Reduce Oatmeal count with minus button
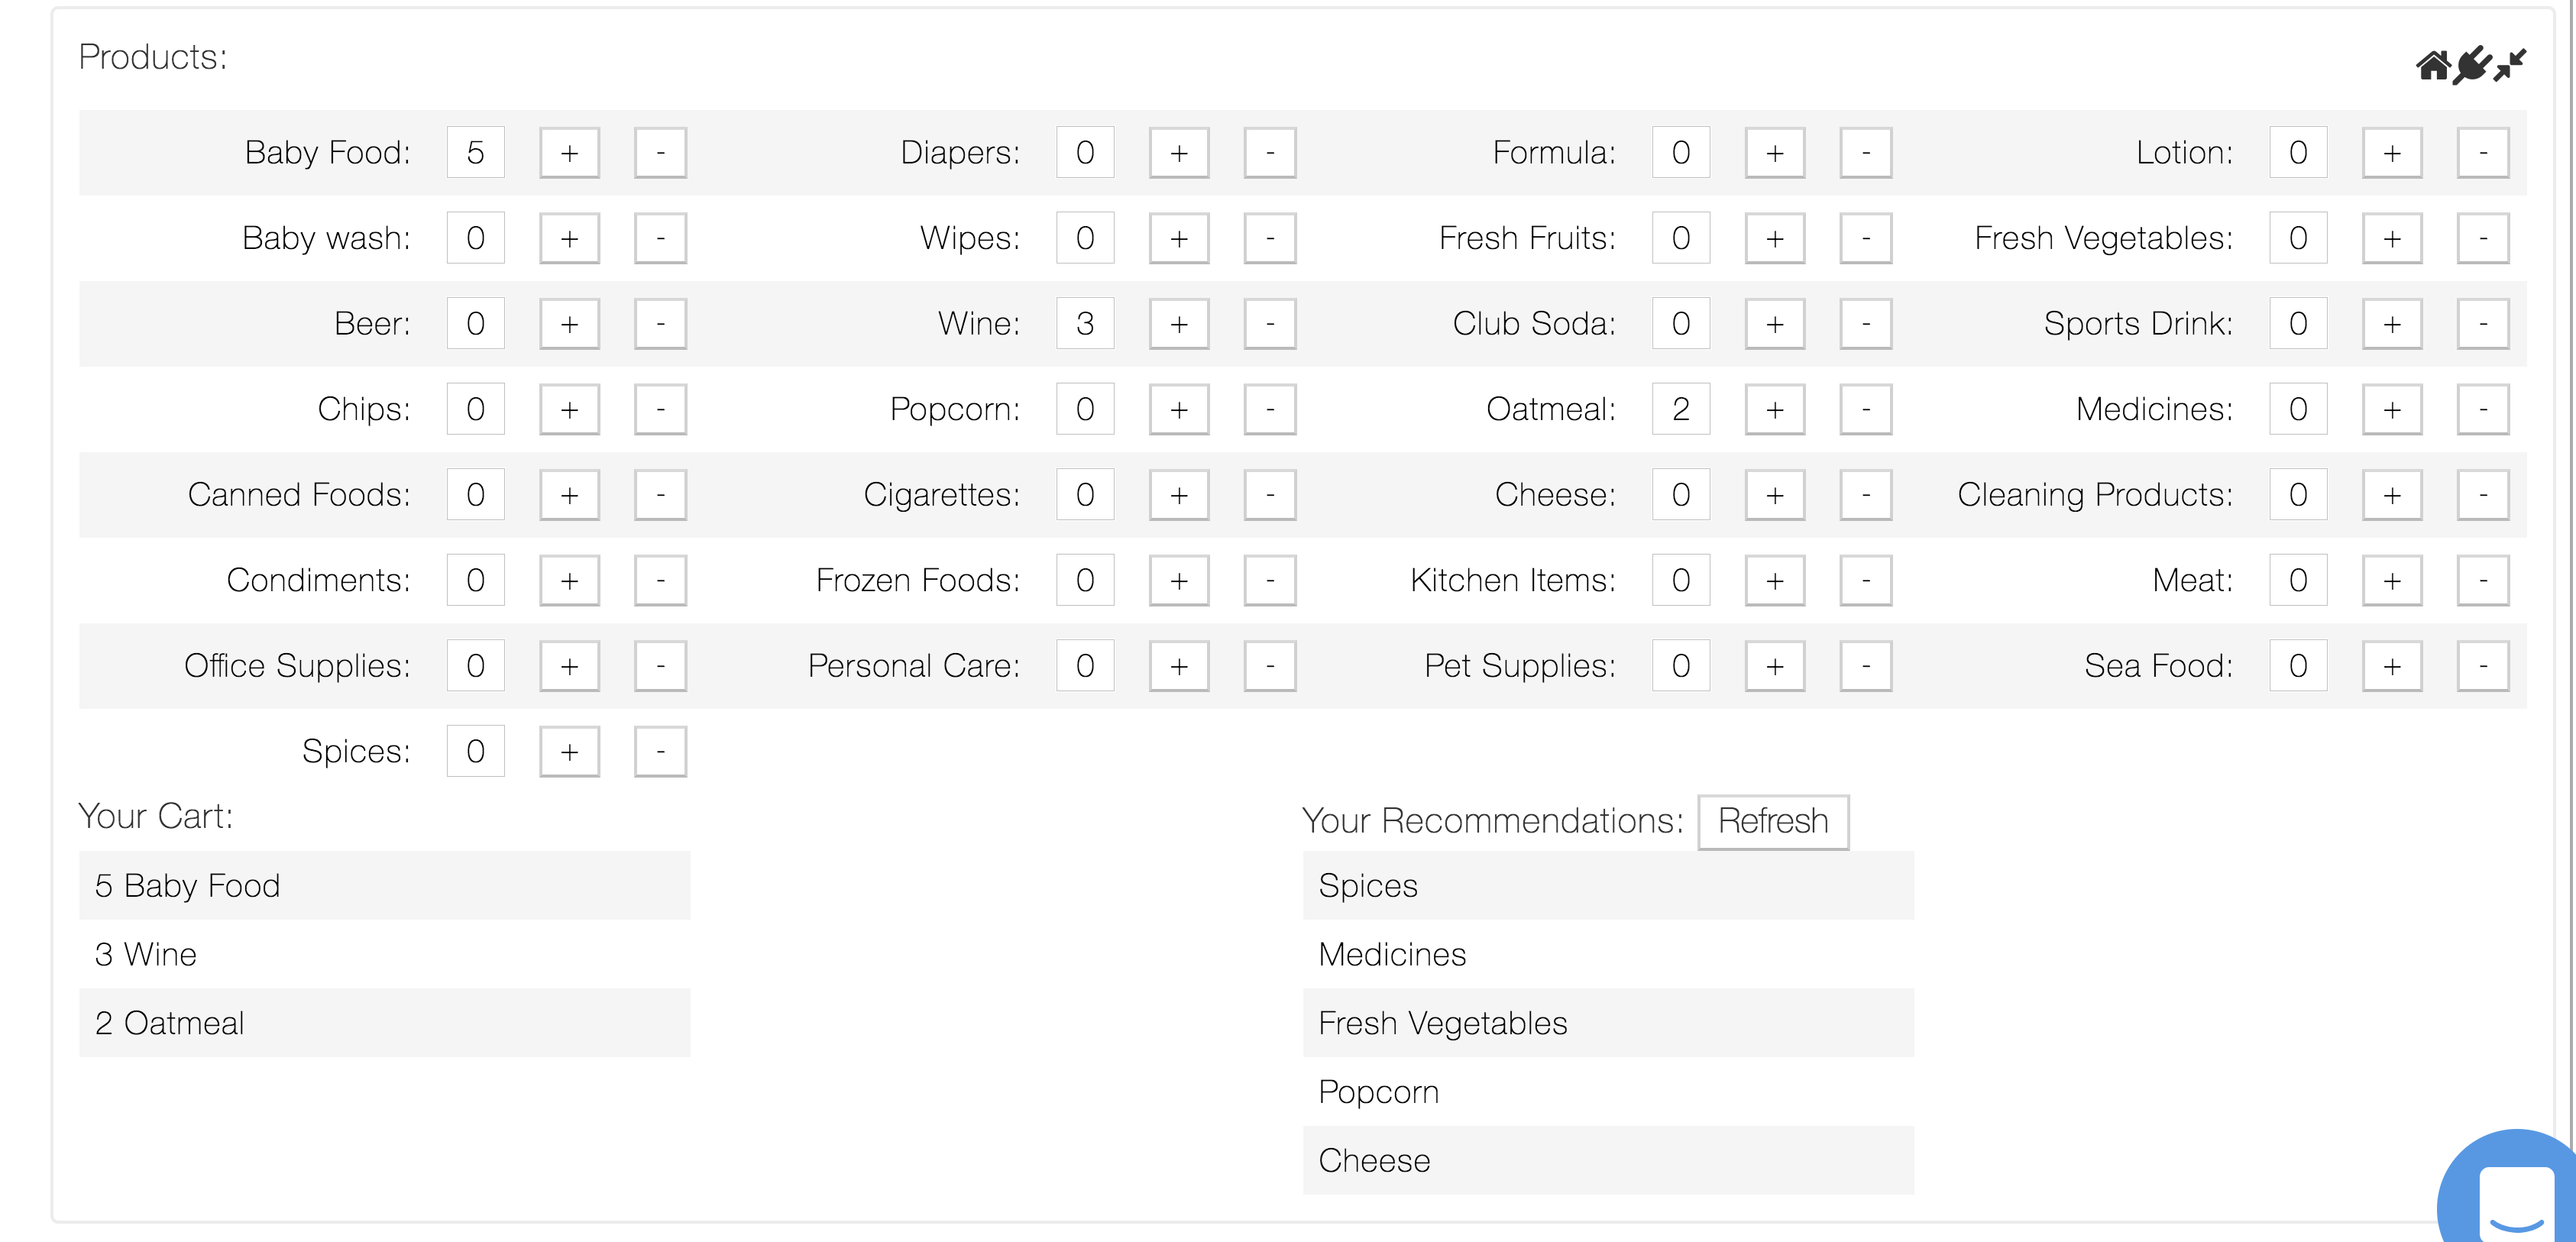 pyautogui.click(x=1865, y=409)
